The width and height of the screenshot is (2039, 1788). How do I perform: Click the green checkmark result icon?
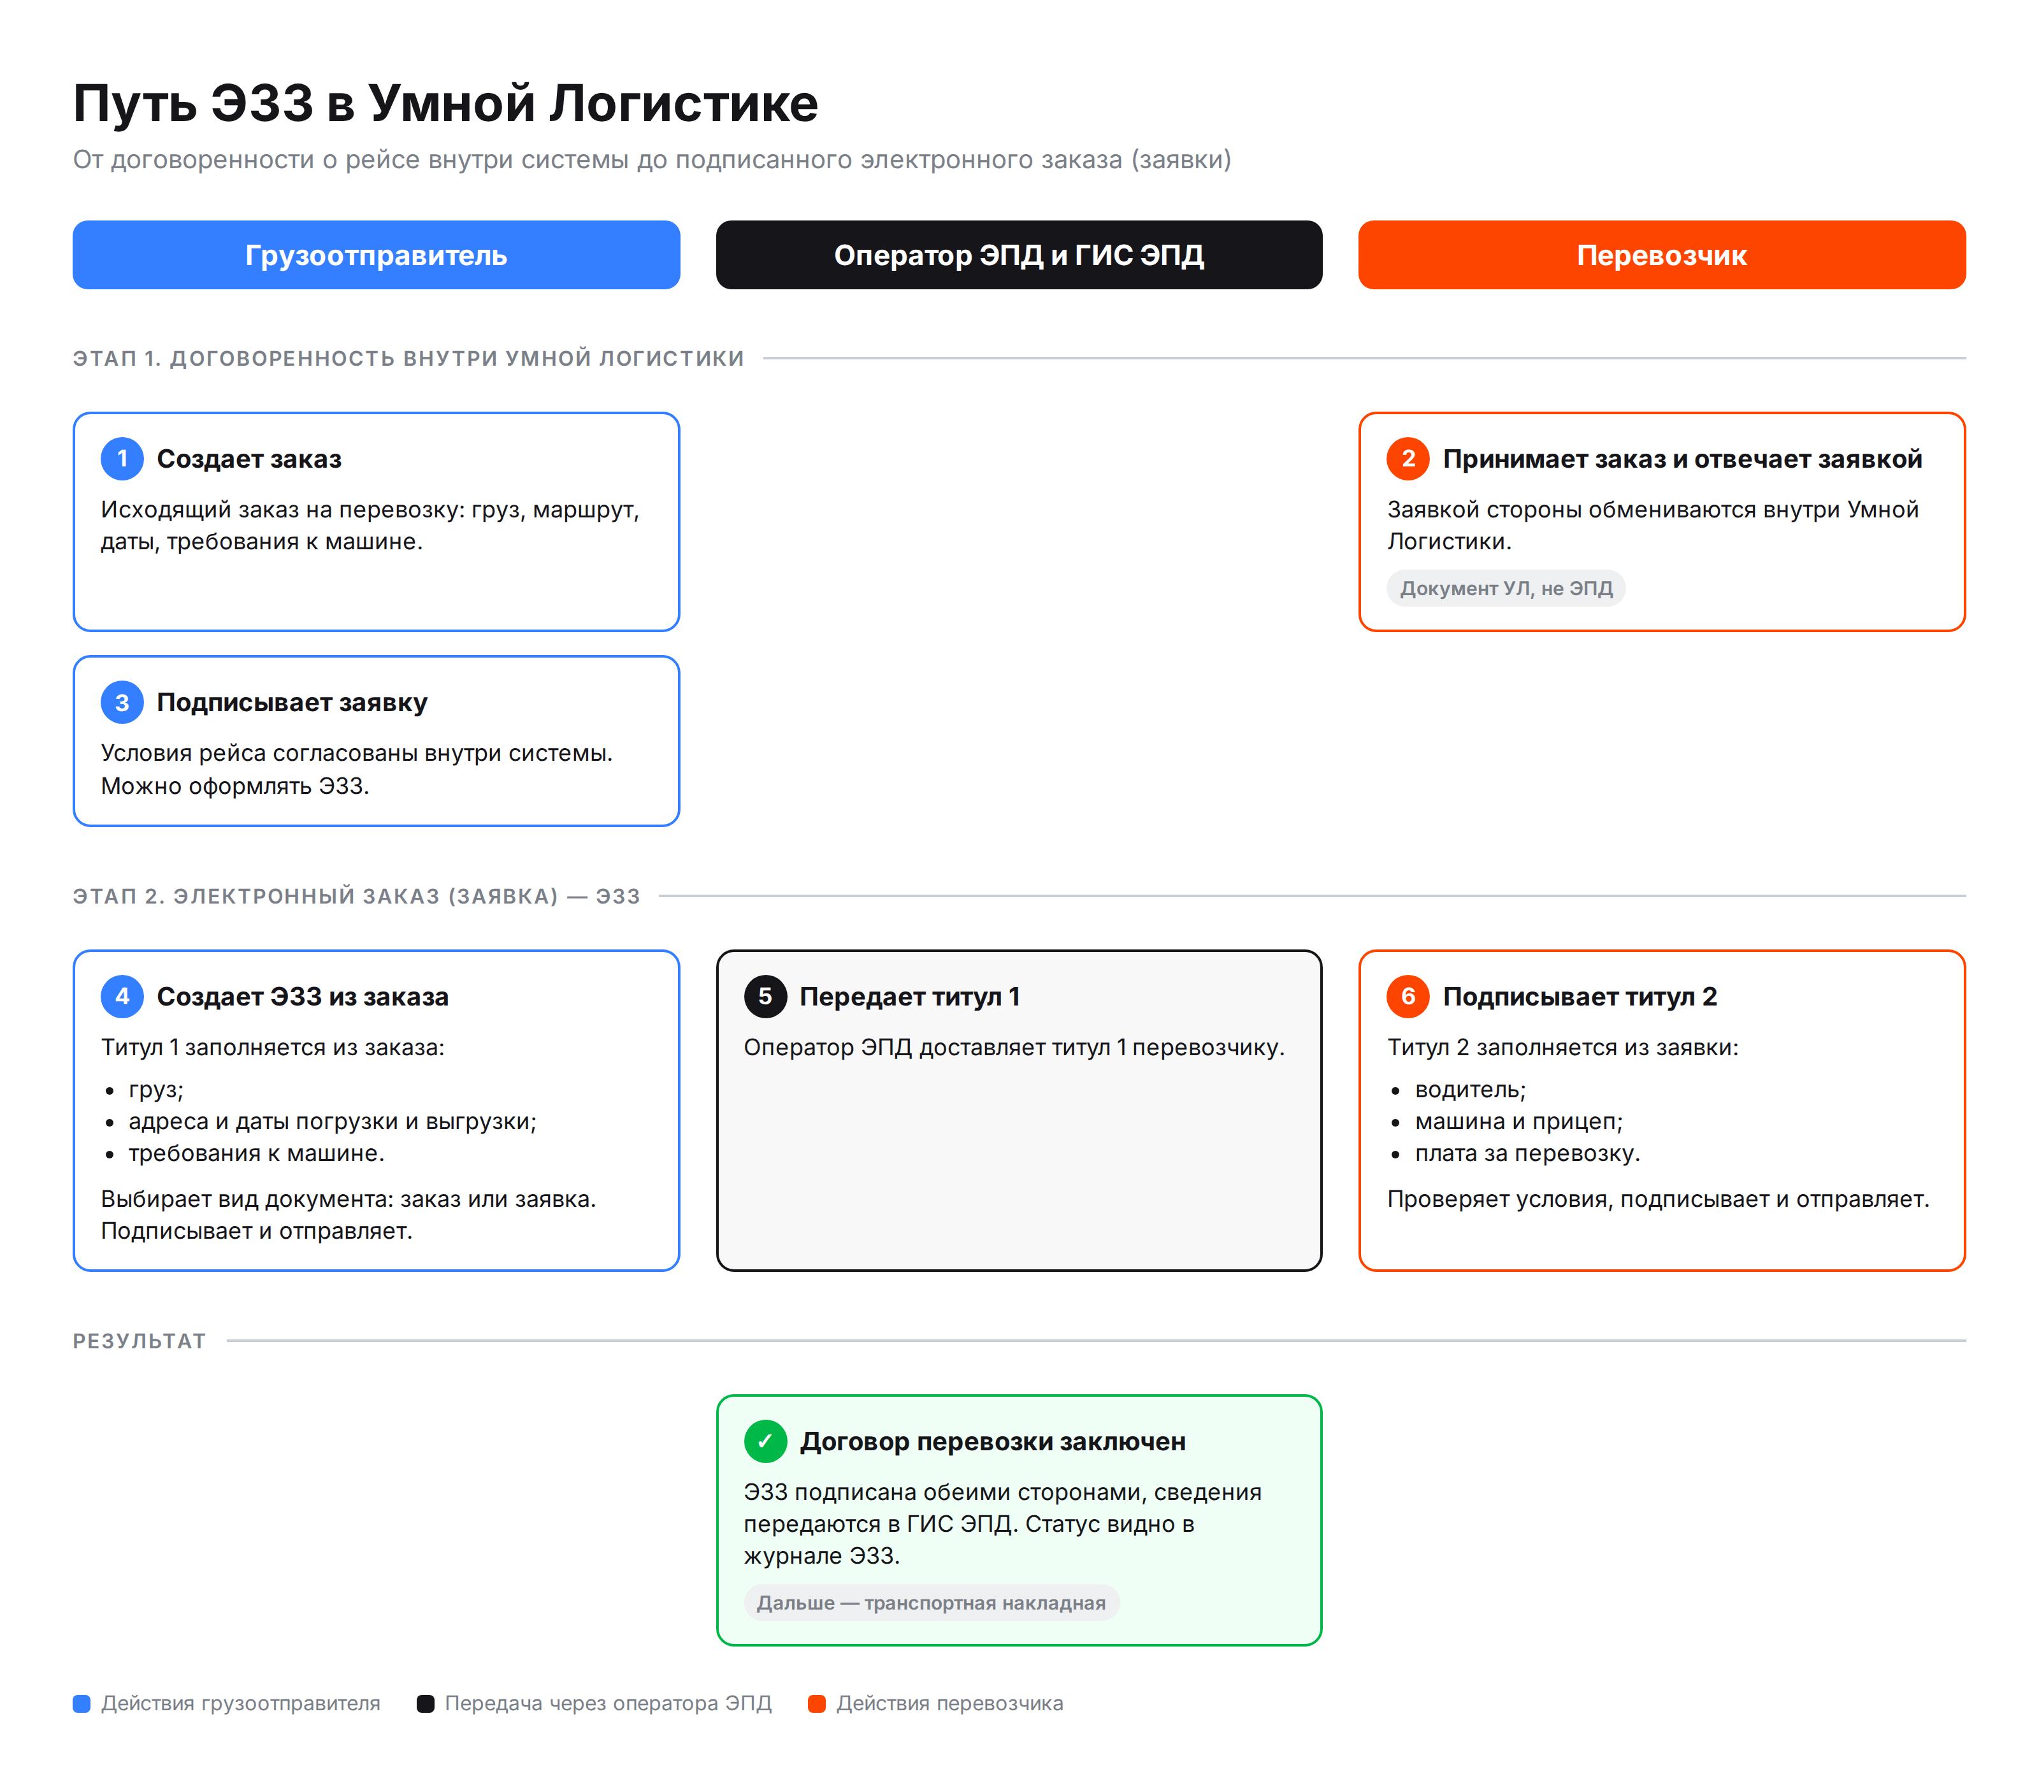pyautogui.click(x=765, y=1441)
